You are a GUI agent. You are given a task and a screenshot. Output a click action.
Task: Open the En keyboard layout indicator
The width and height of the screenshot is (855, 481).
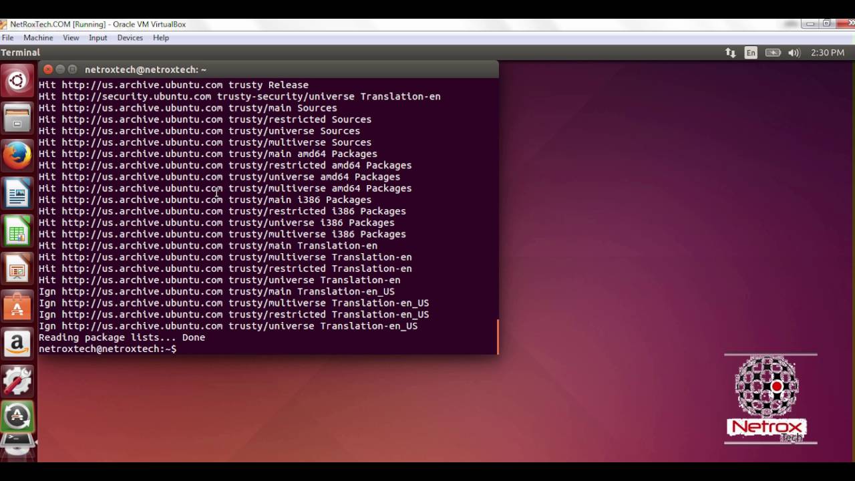pos(751,52)
